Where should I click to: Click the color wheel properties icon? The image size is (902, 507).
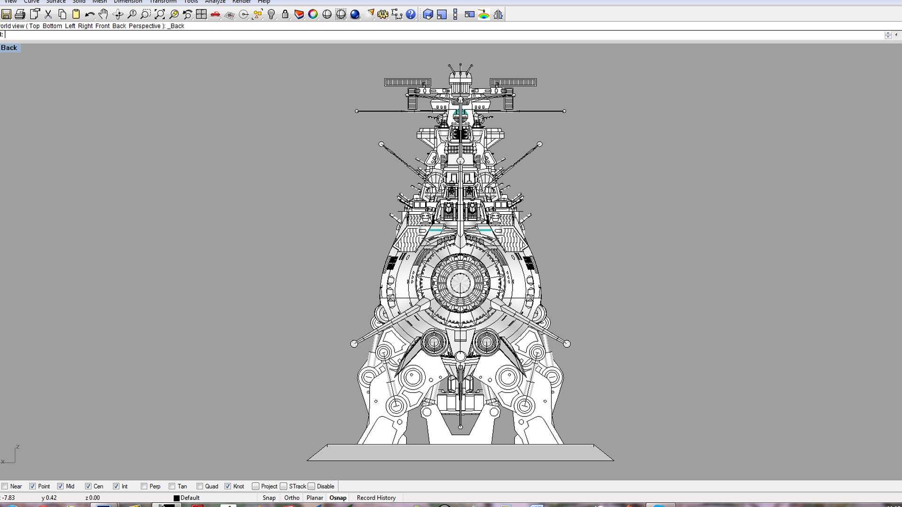tap(313, 15)
